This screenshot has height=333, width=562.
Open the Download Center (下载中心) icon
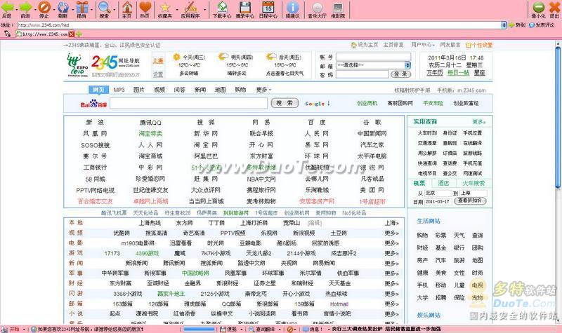click(x=222, y=7)
